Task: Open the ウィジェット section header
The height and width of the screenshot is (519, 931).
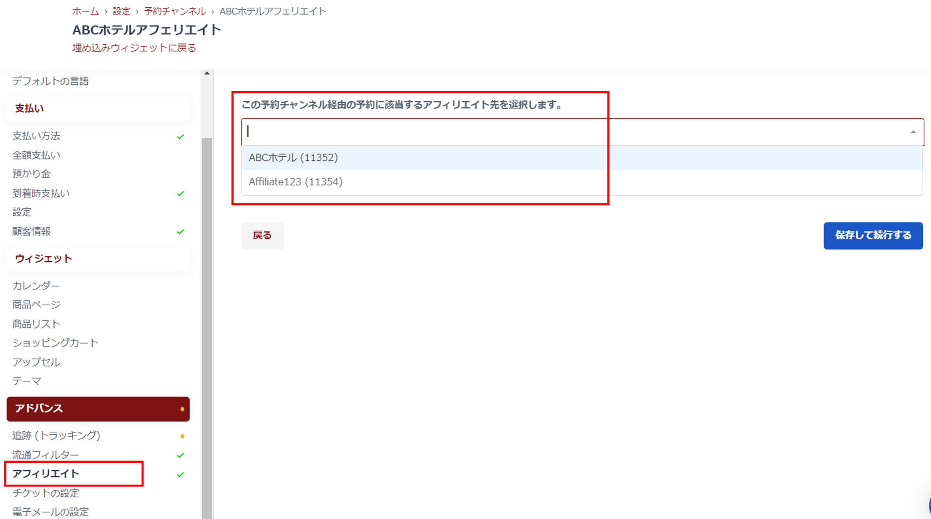Action: click(97, 259)
